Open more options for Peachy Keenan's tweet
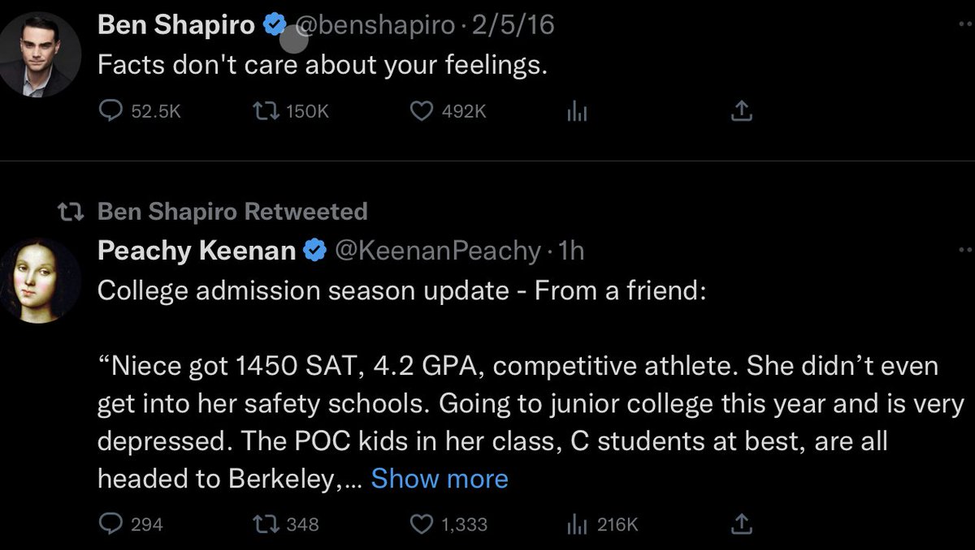 [x=965, y=251]
